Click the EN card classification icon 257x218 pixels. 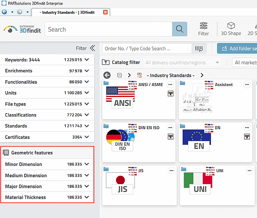pyautogui.click(x=247, y=136)
